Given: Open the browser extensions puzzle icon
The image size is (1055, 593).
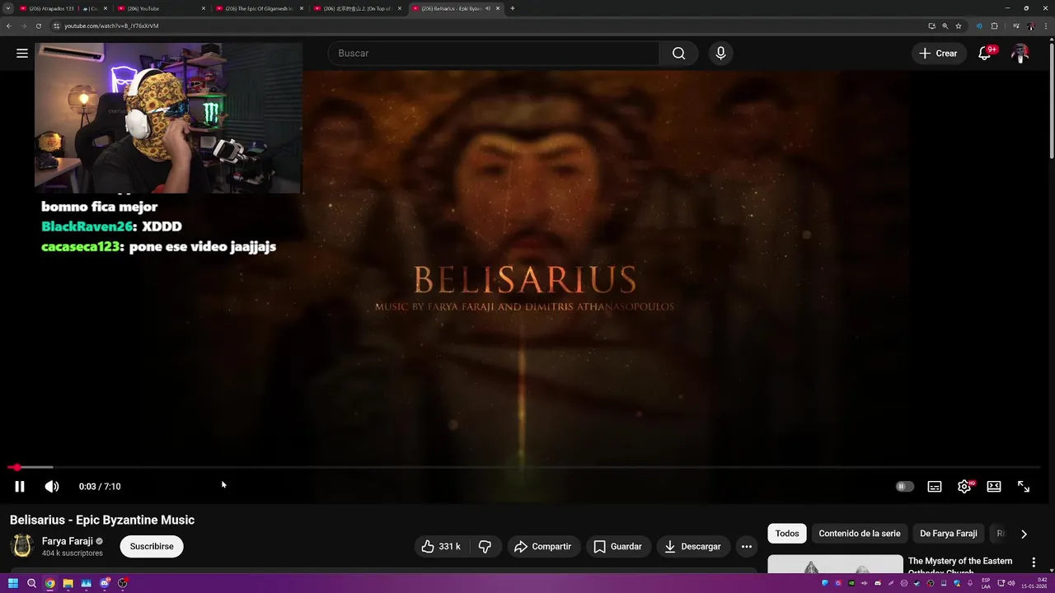Looking at the screenshot, I should (x=994, y=26).
